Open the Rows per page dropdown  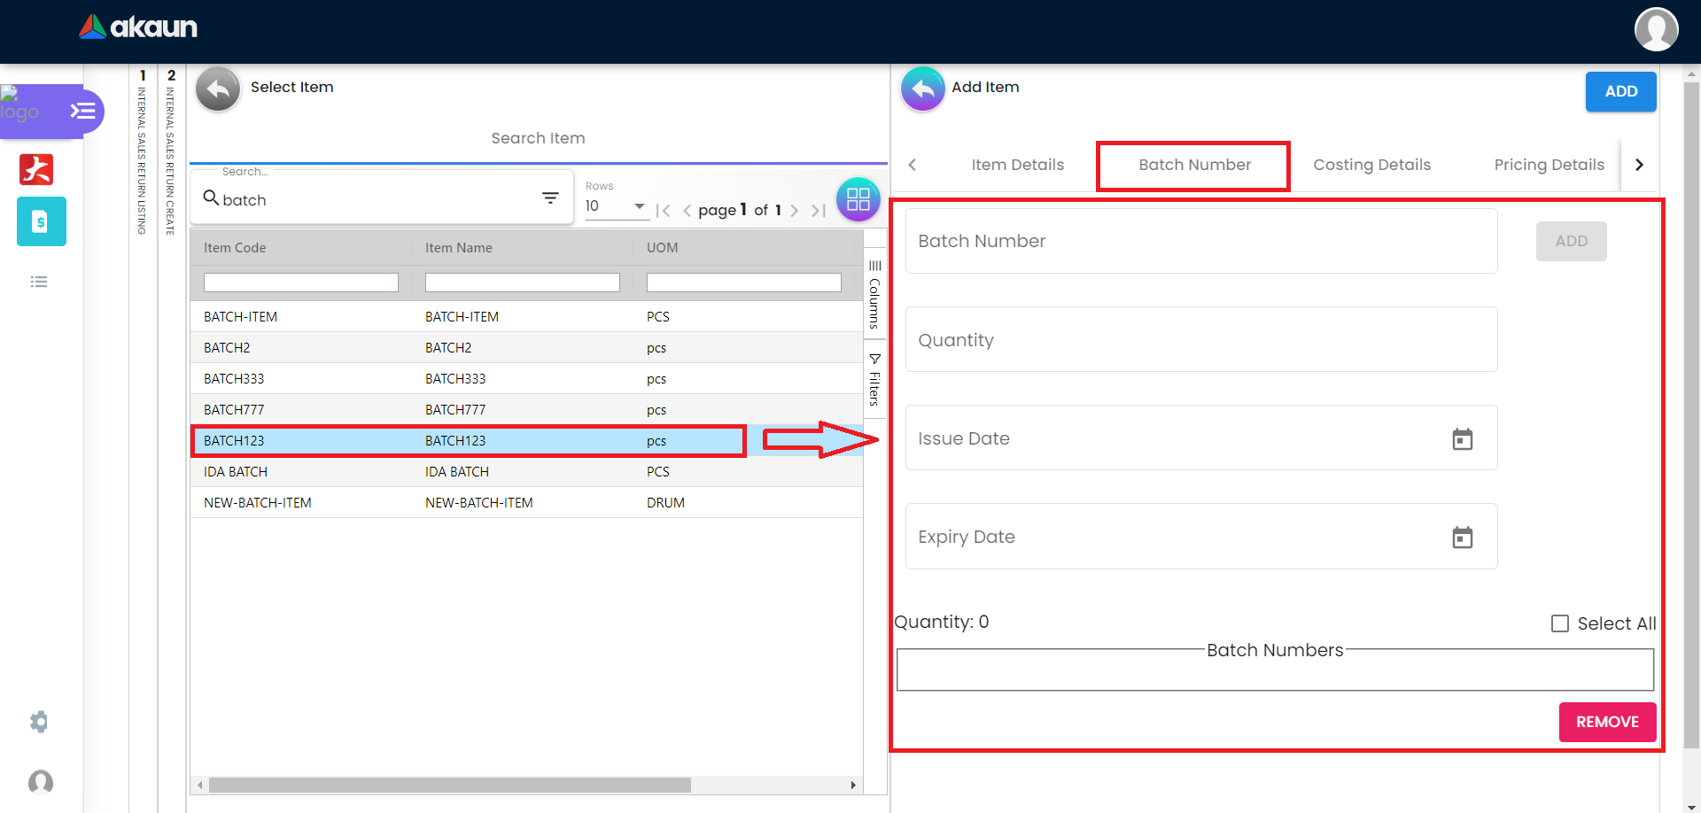[616, 206]
